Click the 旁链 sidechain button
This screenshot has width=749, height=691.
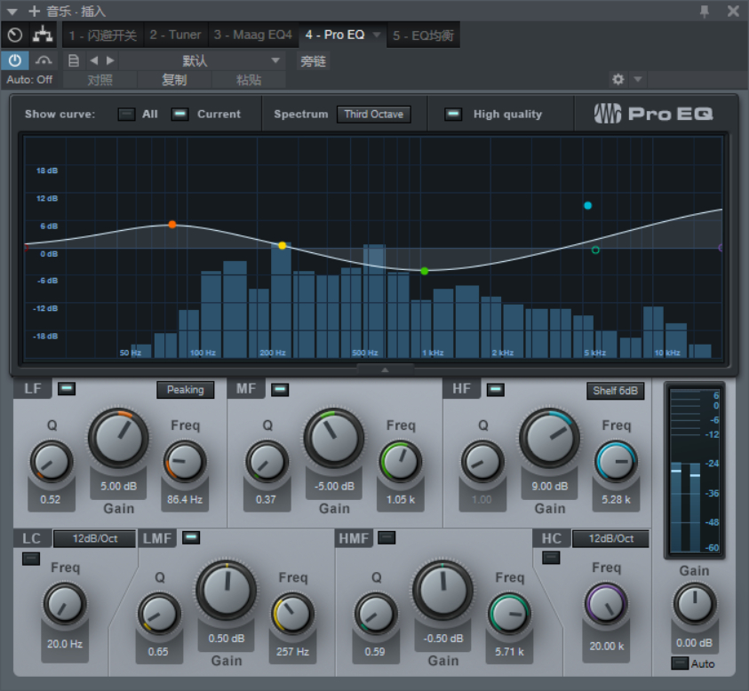(x=313, y=60)
